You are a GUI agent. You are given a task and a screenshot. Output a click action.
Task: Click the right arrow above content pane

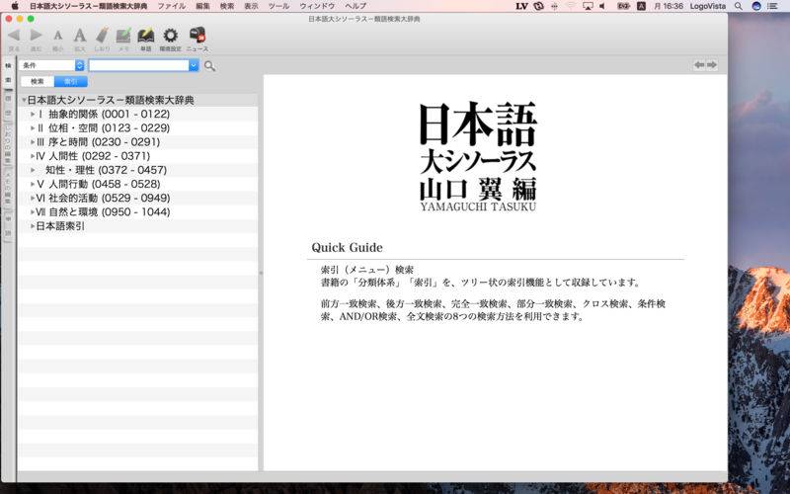pyautogui.click(x=711, y=65)
